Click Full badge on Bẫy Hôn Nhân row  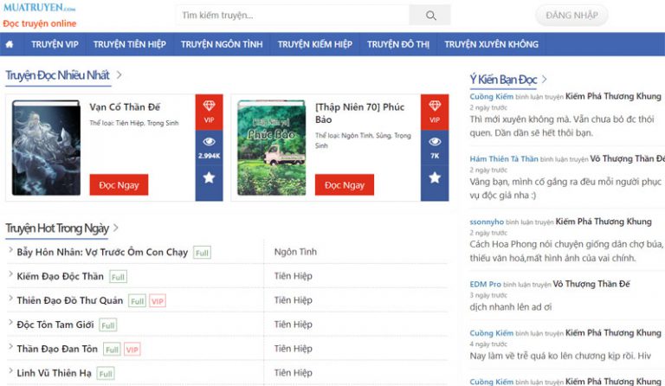point(202,253)
